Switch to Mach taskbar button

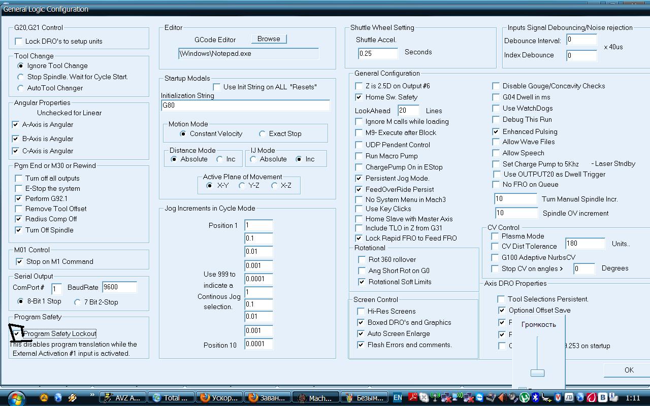coord(316,397)
